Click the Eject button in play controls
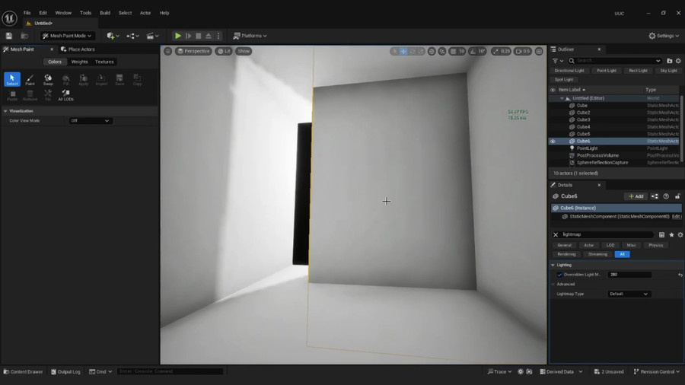This screenshot has width=685, height=385. click(x=209, y=36)
